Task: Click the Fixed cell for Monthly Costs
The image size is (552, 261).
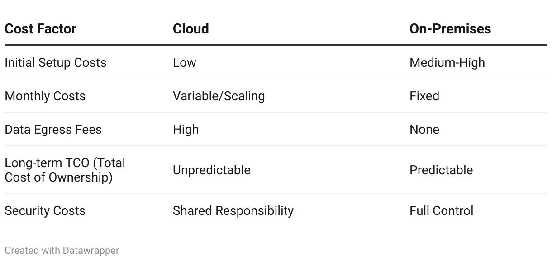Action: point(424,96)
